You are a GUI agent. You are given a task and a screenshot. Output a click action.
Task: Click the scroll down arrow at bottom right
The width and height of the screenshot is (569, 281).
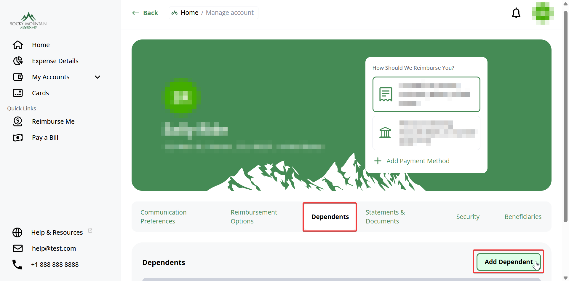(x=565, y=278)
